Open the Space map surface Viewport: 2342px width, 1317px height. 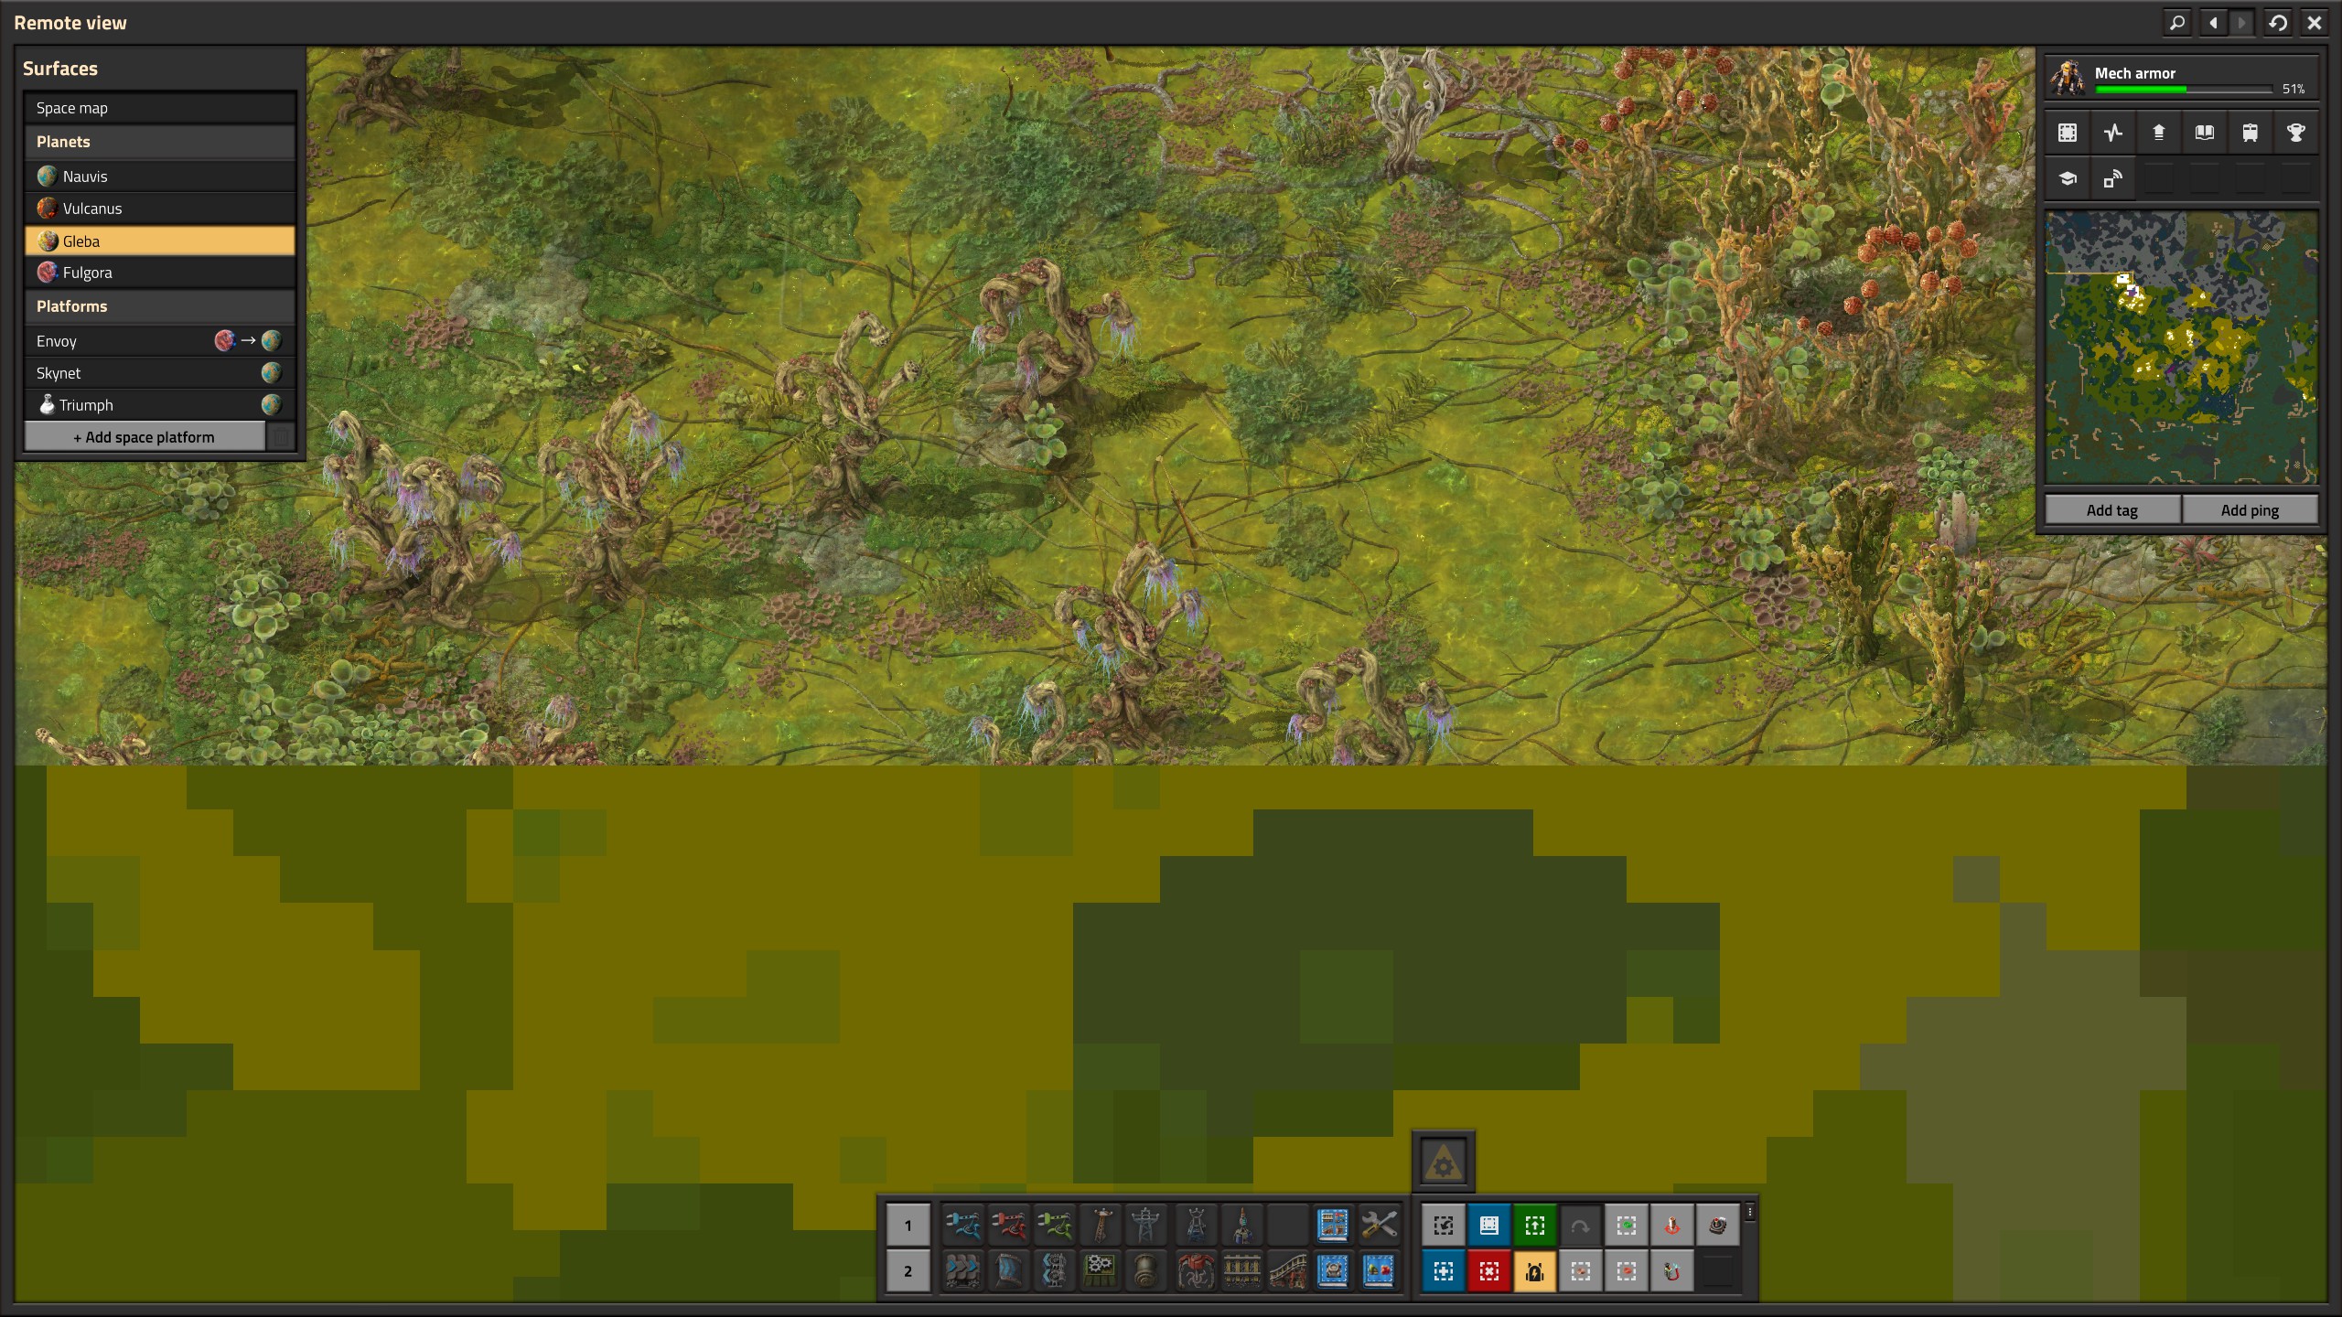click(x=160, y=108)
